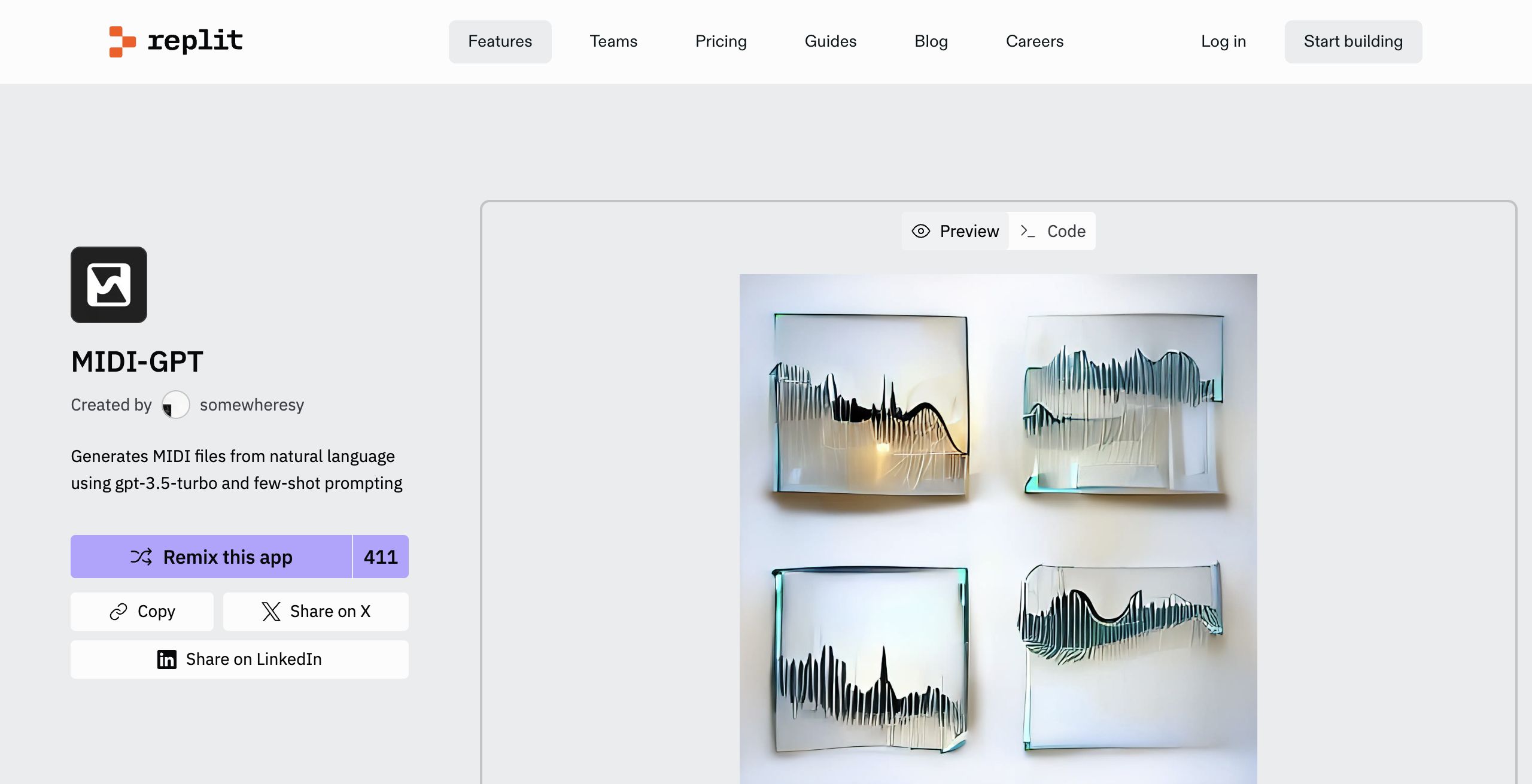The width and height of the screenshot is (1532, 784).
Task: Open somewheresy's avatar
Action: click(176, 405)
